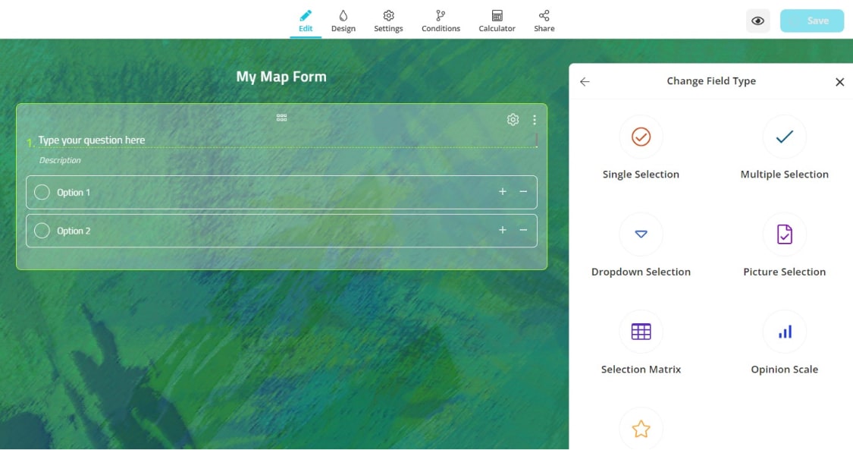This screenshot has height=450, width=853.
Task: Go back using the panel's left arrow
Action: coord(585,82)
